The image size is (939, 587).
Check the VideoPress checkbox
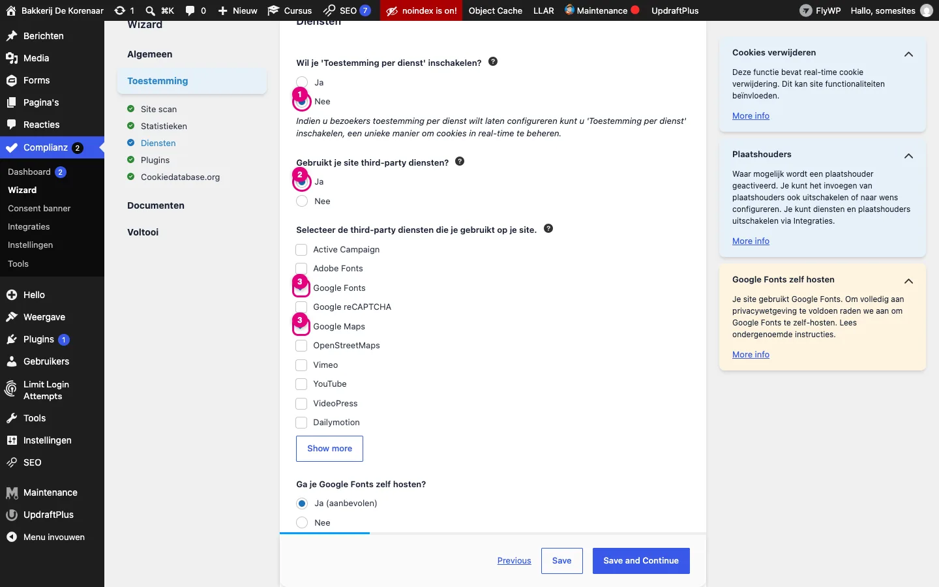301,403
